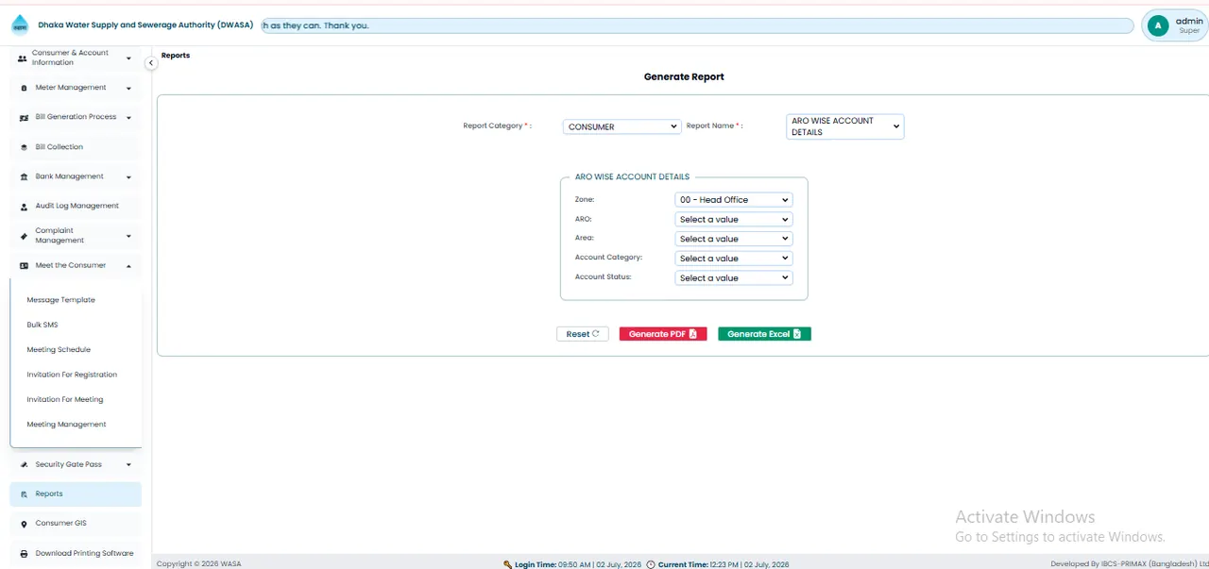Open the Report Category dropdown
The width and height of the screenshot is (1209, 569).
[622, 126]
